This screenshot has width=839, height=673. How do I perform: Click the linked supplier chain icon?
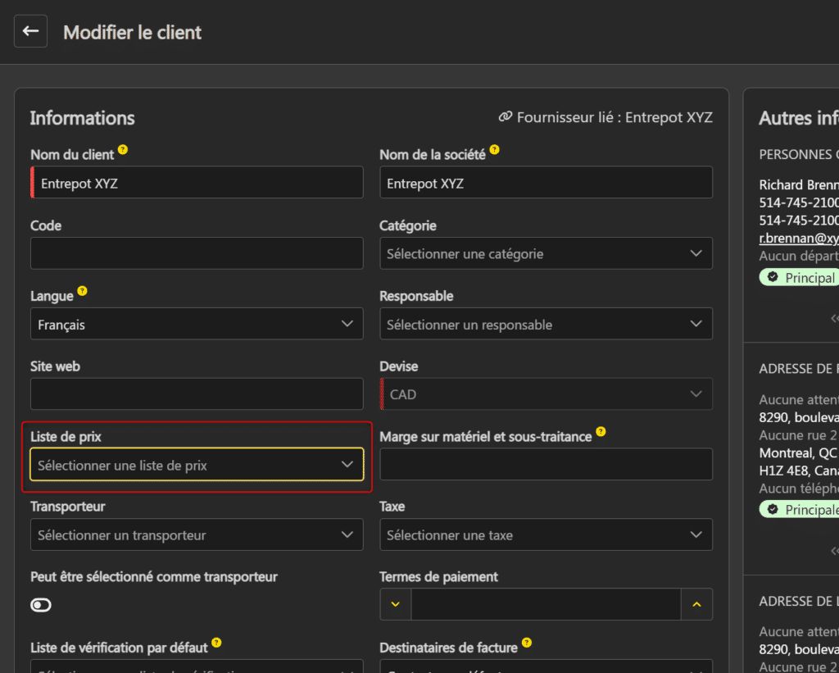click(x=506, y=117)
